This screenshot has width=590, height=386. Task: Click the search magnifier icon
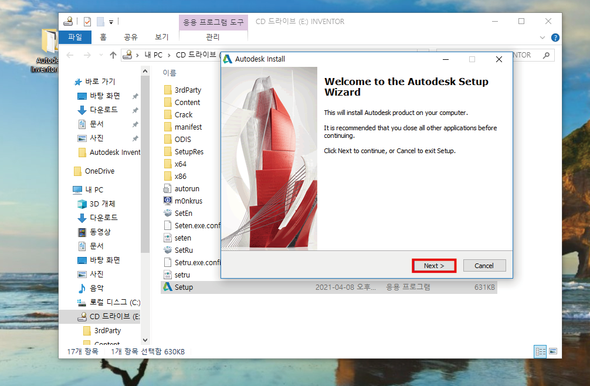click(x=546, y=55)
